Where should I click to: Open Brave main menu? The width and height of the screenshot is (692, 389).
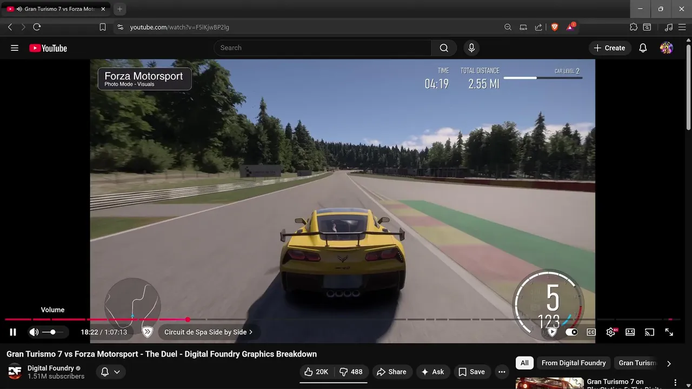(682, 27)
